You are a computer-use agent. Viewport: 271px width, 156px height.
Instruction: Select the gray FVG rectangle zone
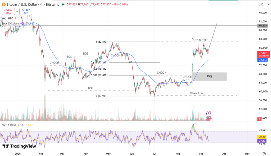[x=209, y=77]
